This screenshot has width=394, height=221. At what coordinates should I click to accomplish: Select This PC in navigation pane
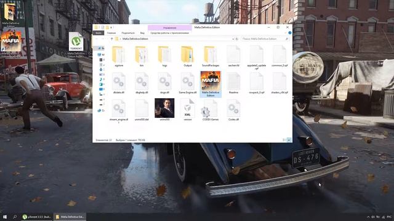tap(101, 55)
